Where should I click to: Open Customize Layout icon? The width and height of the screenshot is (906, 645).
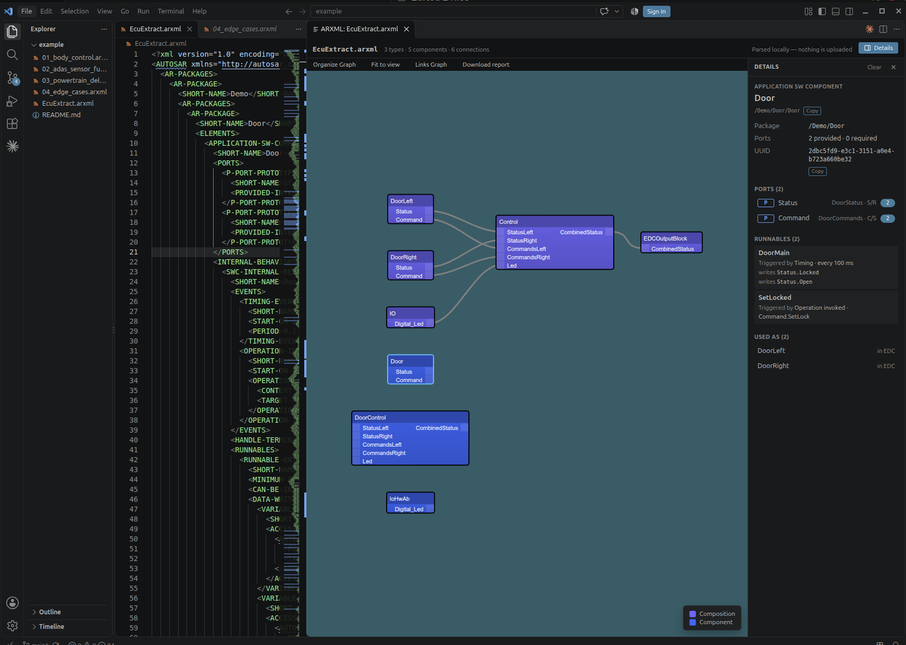[809, 11]
